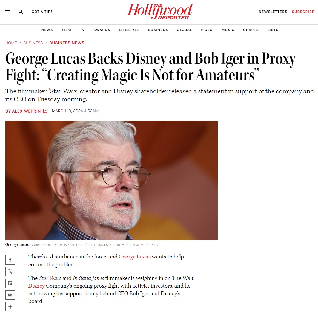Click the George Lucas article photo
The image size is (318, 312).
click(112, 181)
